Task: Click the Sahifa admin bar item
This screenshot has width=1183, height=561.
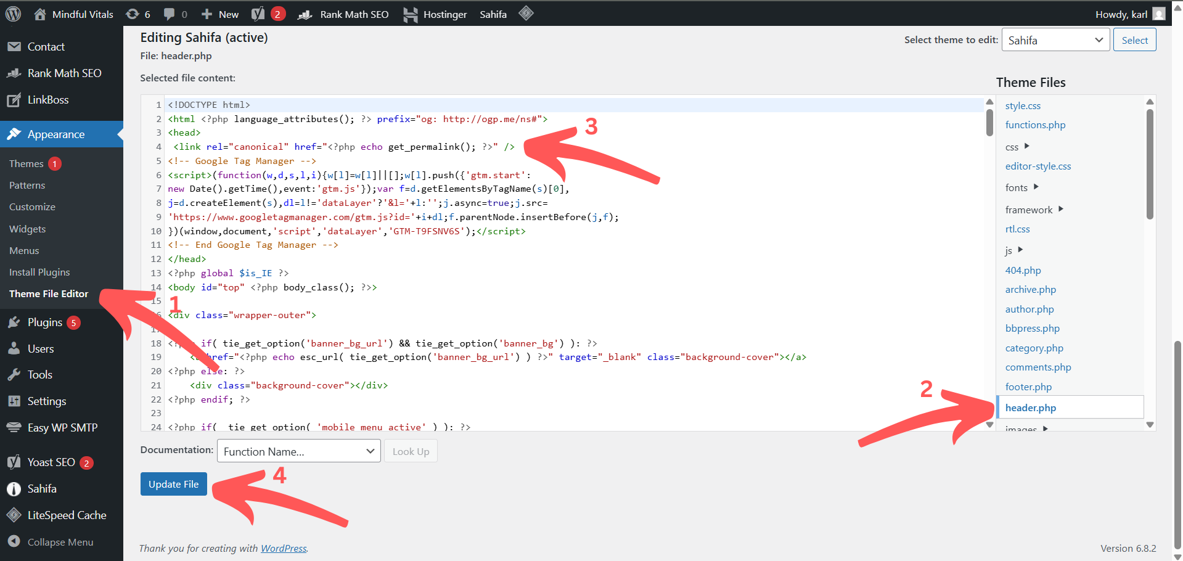Action: click(493, 14)
